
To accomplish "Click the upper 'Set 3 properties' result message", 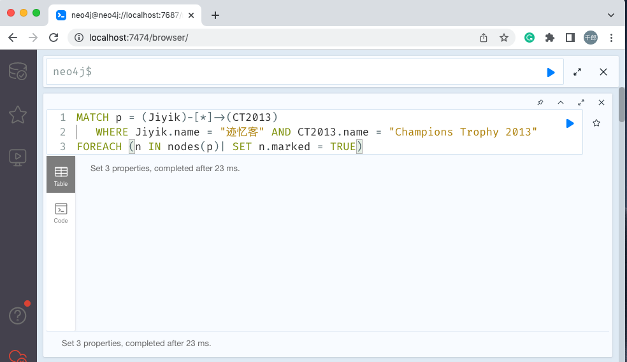I will (x=165, y=169).
